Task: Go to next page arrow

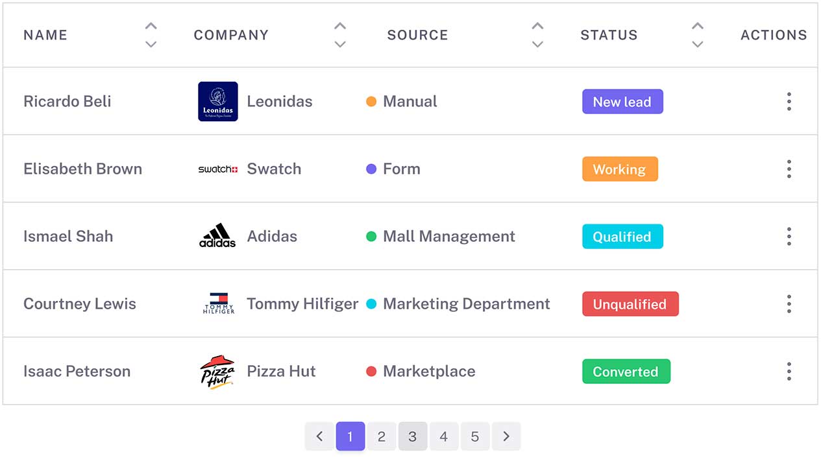Action: [x=506, y=436]
